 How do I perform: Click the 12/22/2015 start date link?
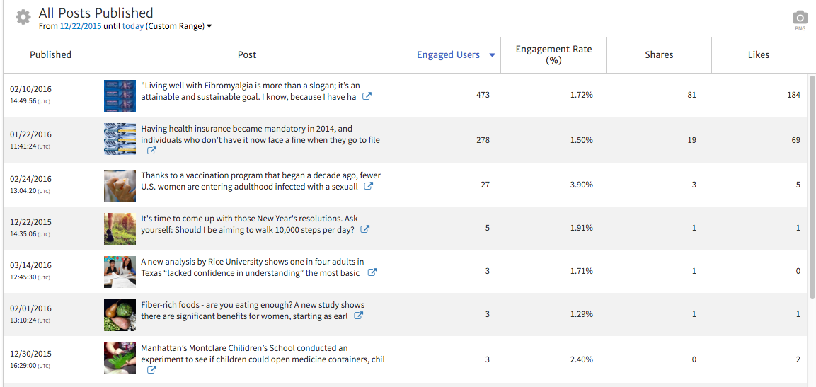click(81, 27)
